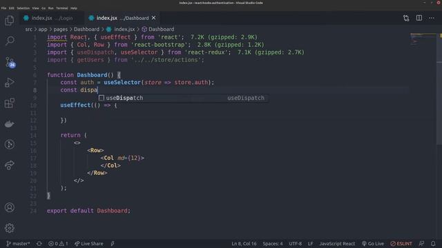Viewport: 442px width, 248px height.
Task: Open Run and Debug view
Action: 9,83
